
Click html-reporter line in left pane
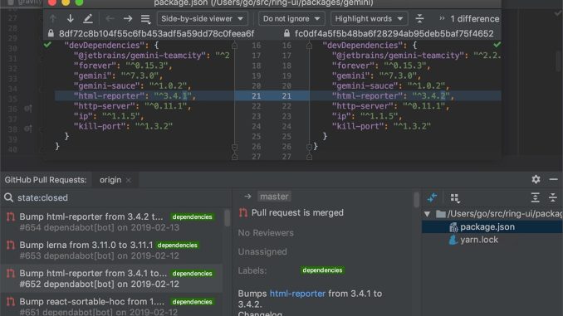tap(144, 95)
